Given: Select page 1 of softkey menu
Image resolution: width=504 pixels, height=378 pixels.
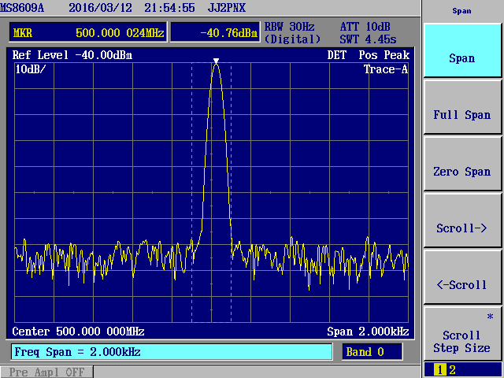Looking at the screenshot, I should [439, 370].
